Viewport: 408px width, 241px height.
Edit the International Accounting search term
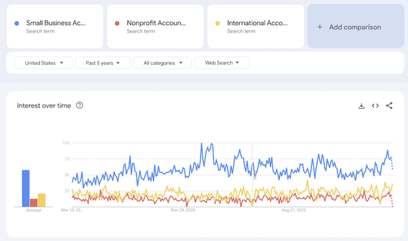tap(257, 23)
